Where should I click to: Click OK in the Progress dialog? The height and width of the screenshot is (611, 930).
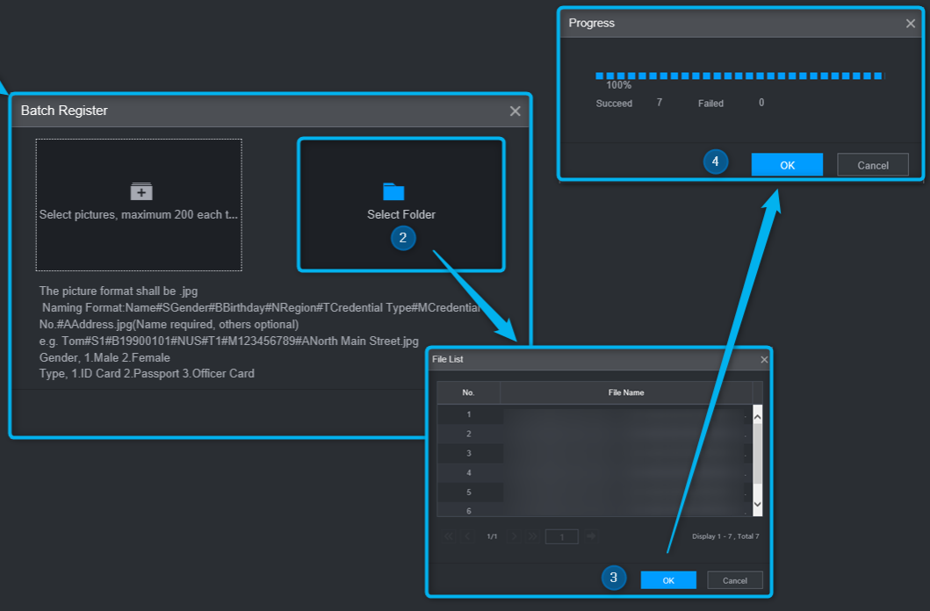pos(787,165)
